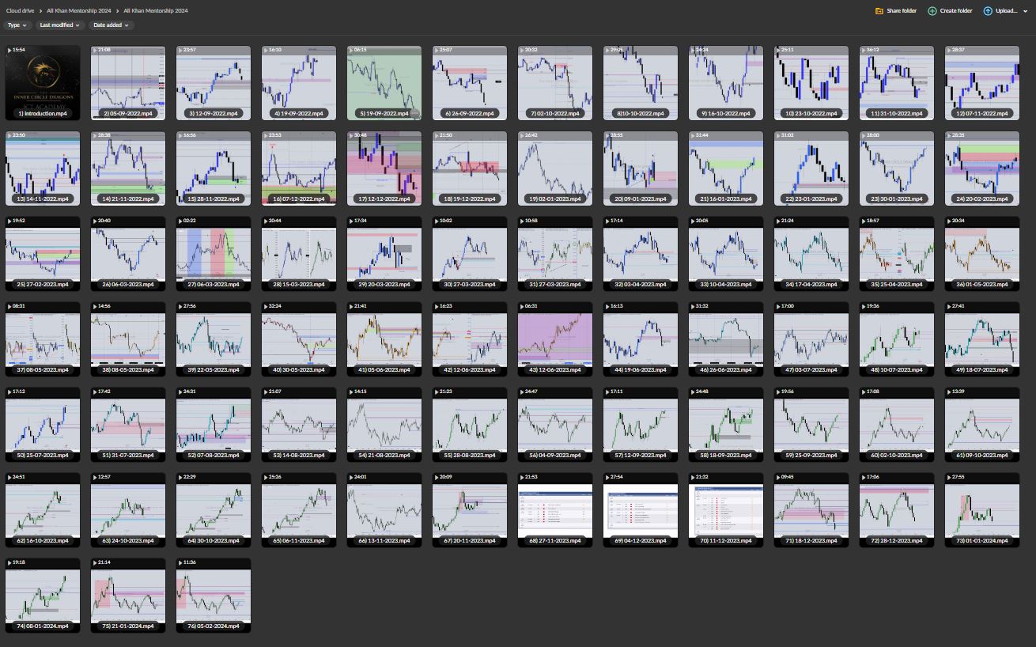The height and width of the screenshot is (647, 1036).
Task: Click the green Create folder plus icon
Action: tap(932, 11)
